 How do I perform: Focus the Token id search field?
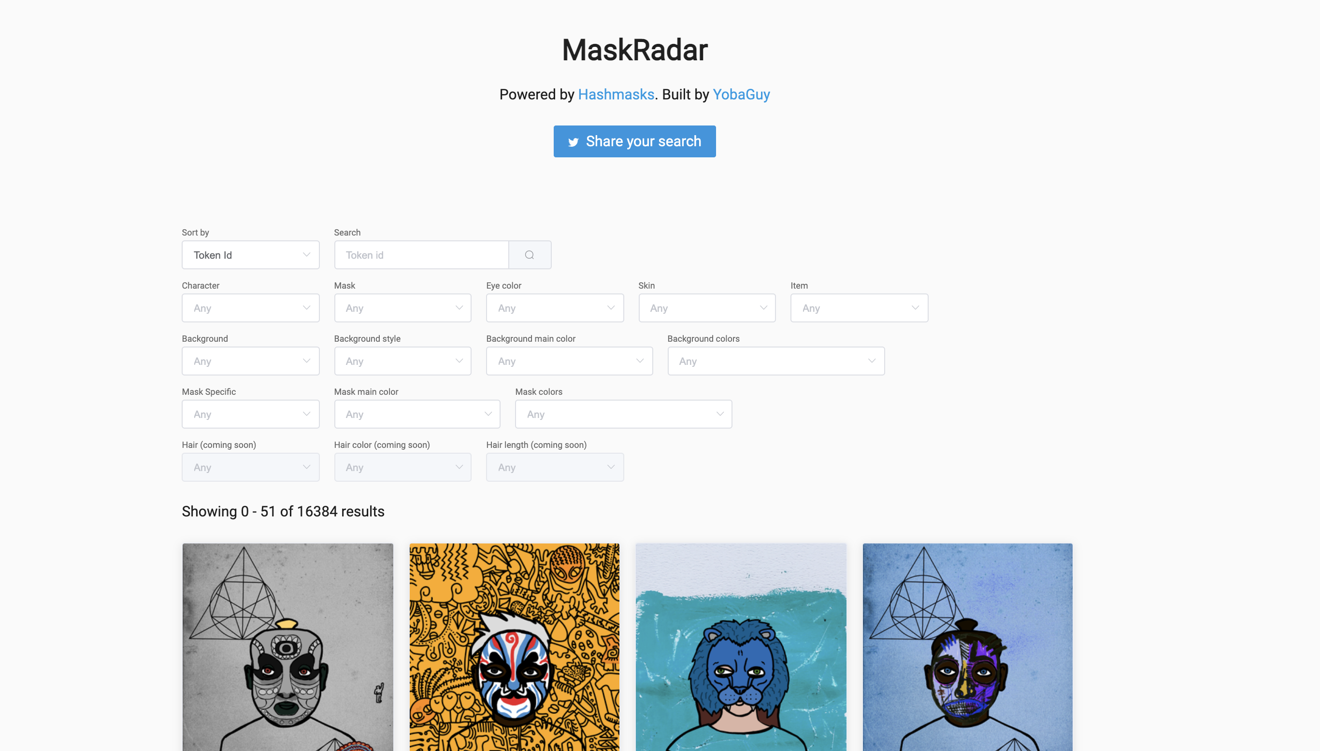click(421, 255)
